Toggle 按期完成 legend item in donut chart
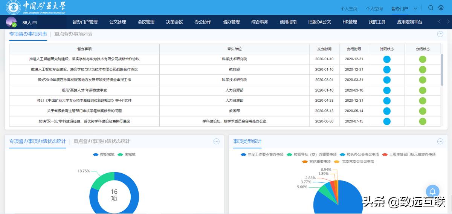 103,154
